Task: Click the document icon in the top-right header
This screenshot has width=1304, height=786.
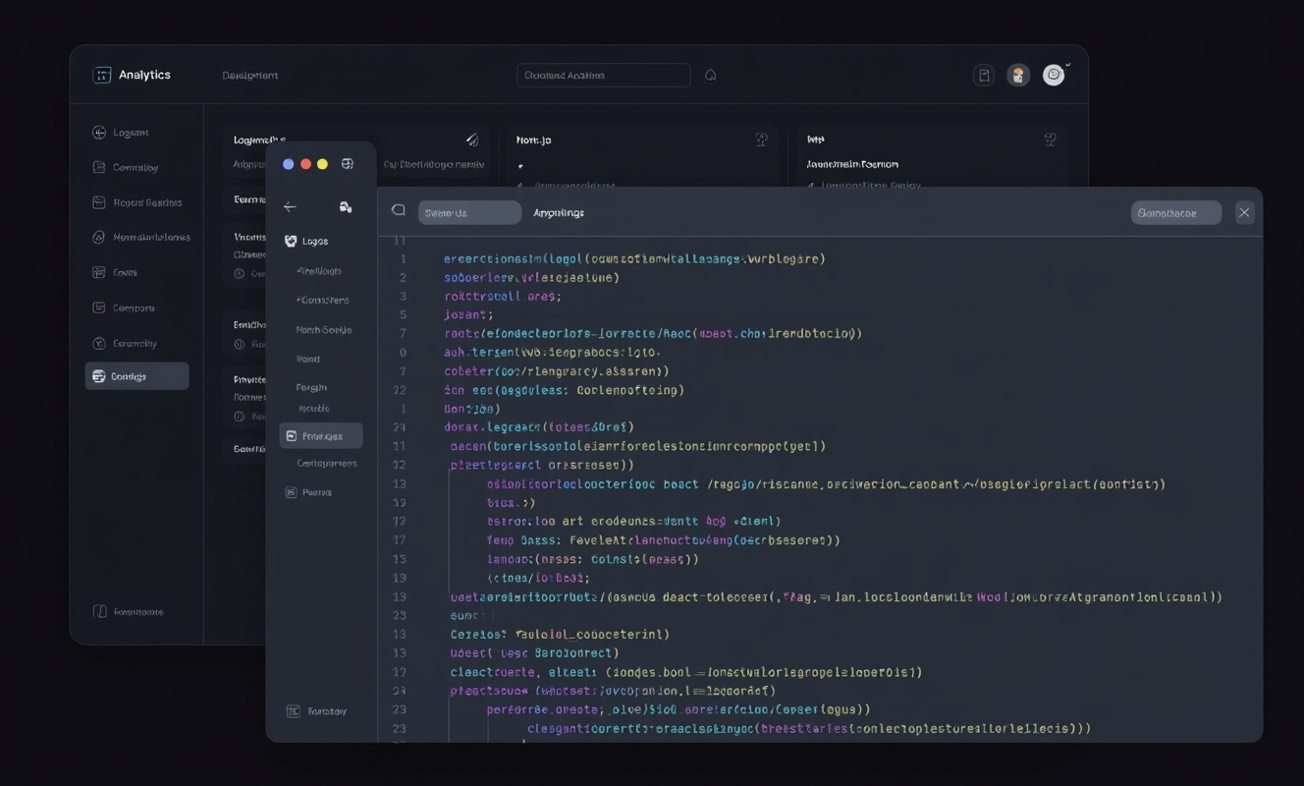Action: (983, 76)
